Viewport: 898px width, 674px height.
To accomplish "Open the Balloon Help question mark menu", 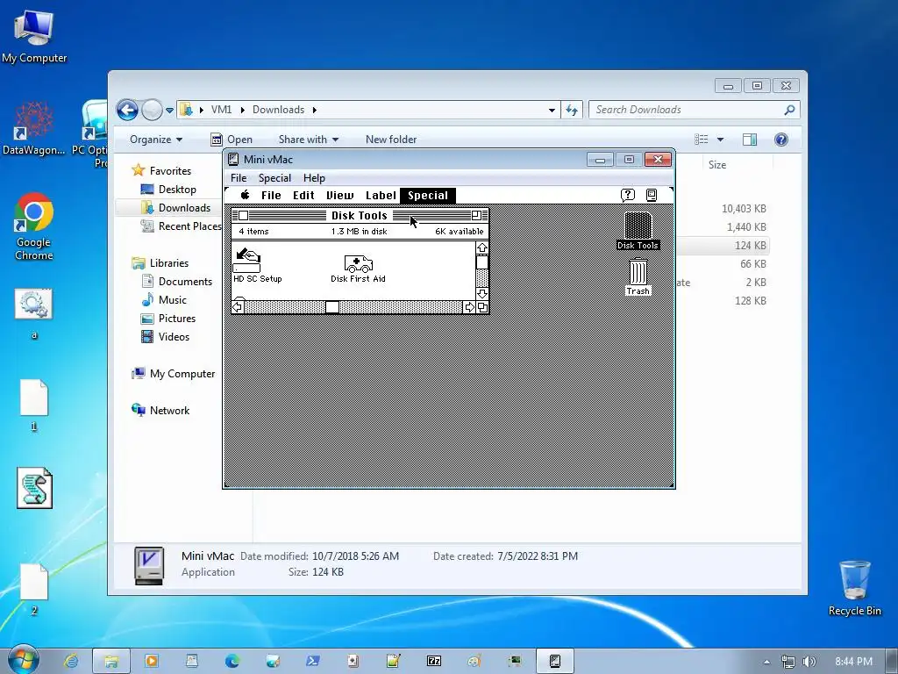I will coord(628,195).
